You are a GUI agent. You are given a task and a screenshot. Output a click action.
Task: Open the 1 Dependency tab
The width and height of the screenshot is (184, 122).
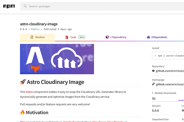(116, 37)
